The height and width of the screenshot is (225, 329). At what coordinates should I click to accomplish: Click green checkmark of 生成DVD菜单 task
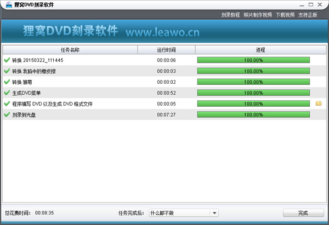(7, 93)
